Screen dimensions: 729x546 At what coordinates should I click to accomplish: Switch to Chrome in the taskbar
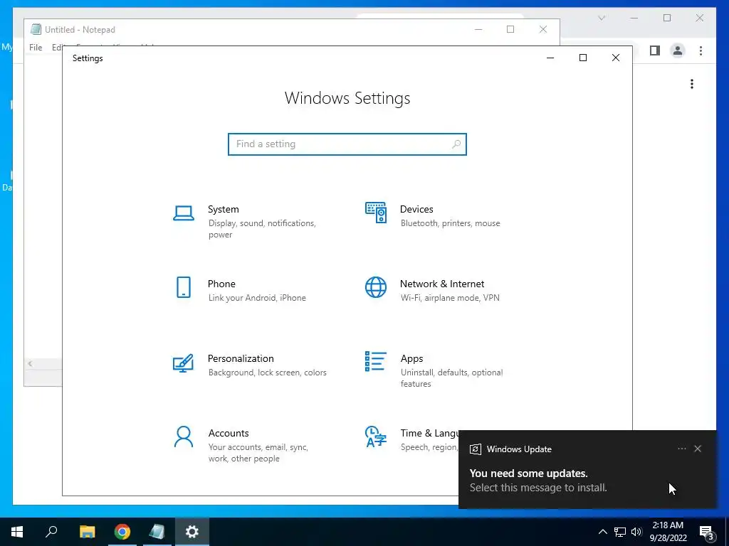[x=122, y=532]
